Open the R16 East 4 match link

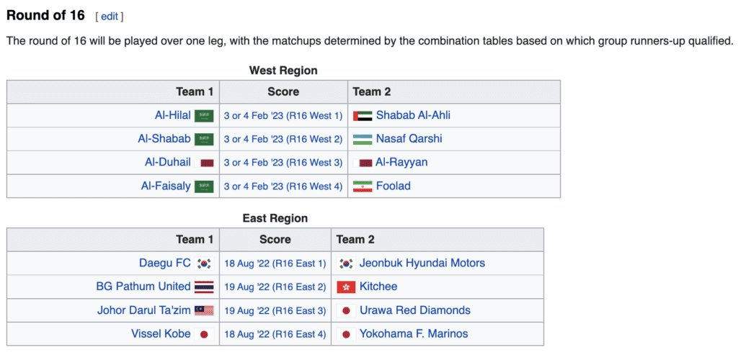[275, 334]
